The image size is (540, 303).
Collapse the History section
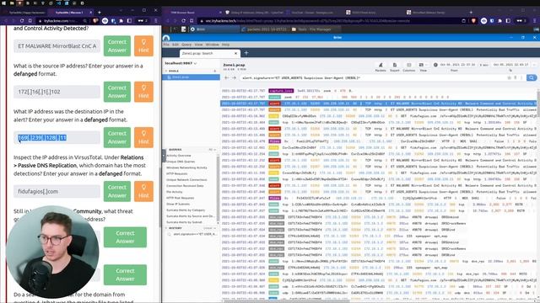pos(166,228)
